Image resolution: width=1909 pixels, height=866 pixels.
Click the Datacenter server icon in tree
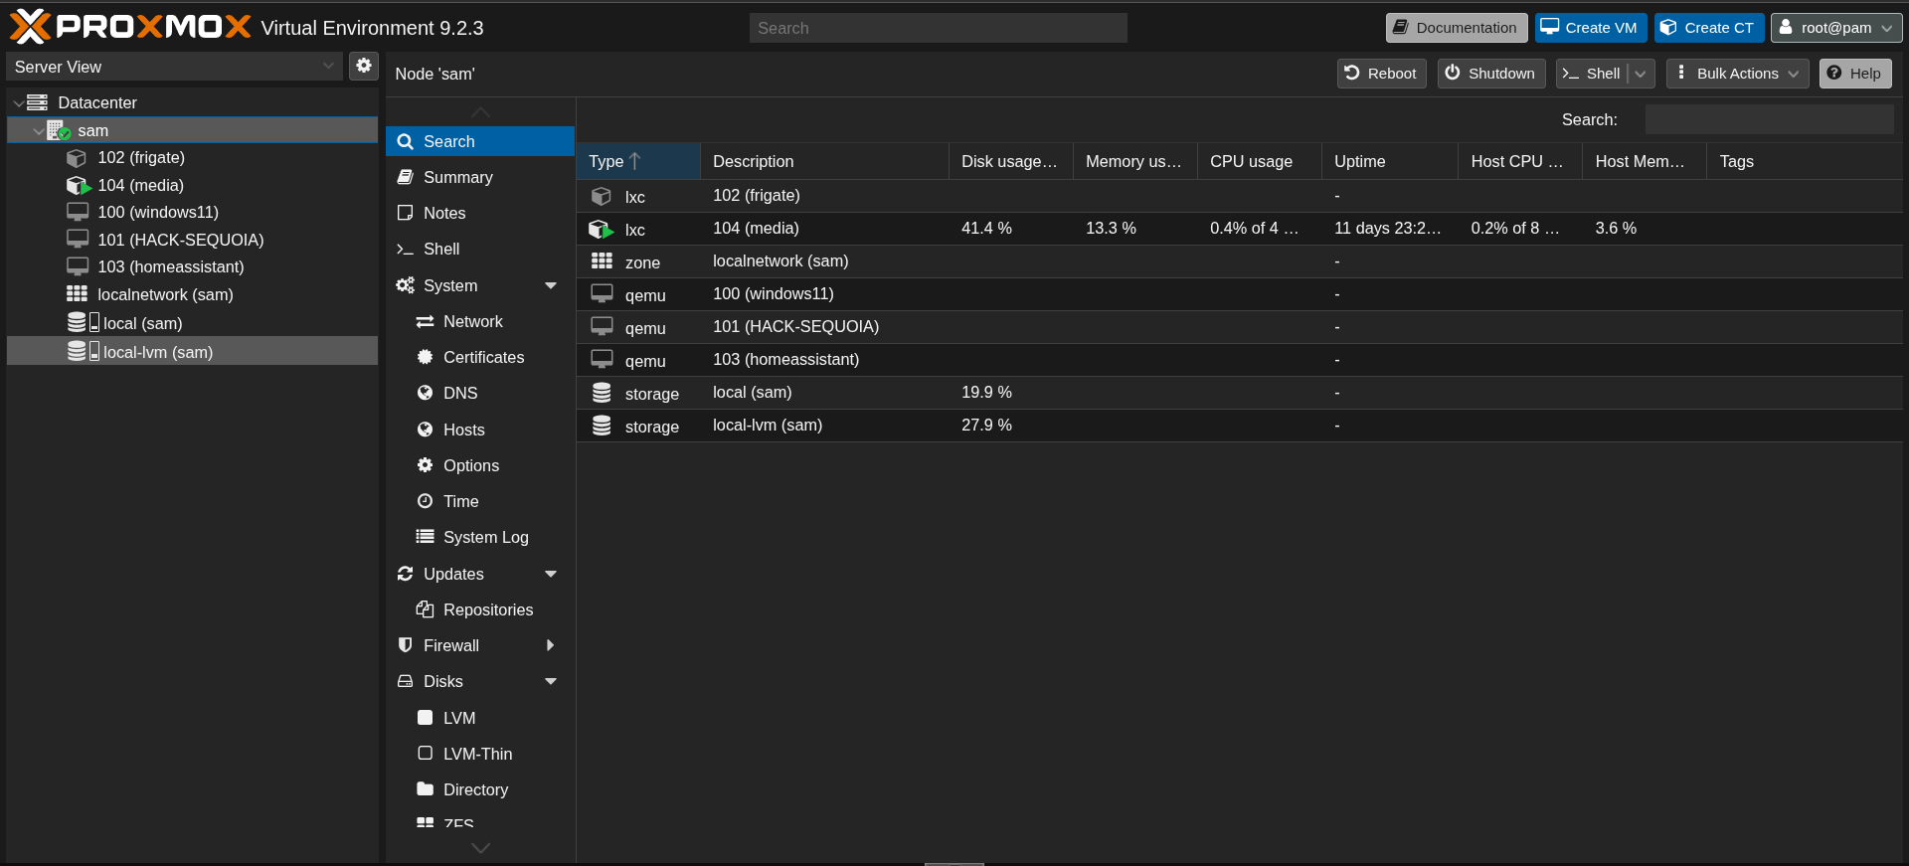click(38, 102)
